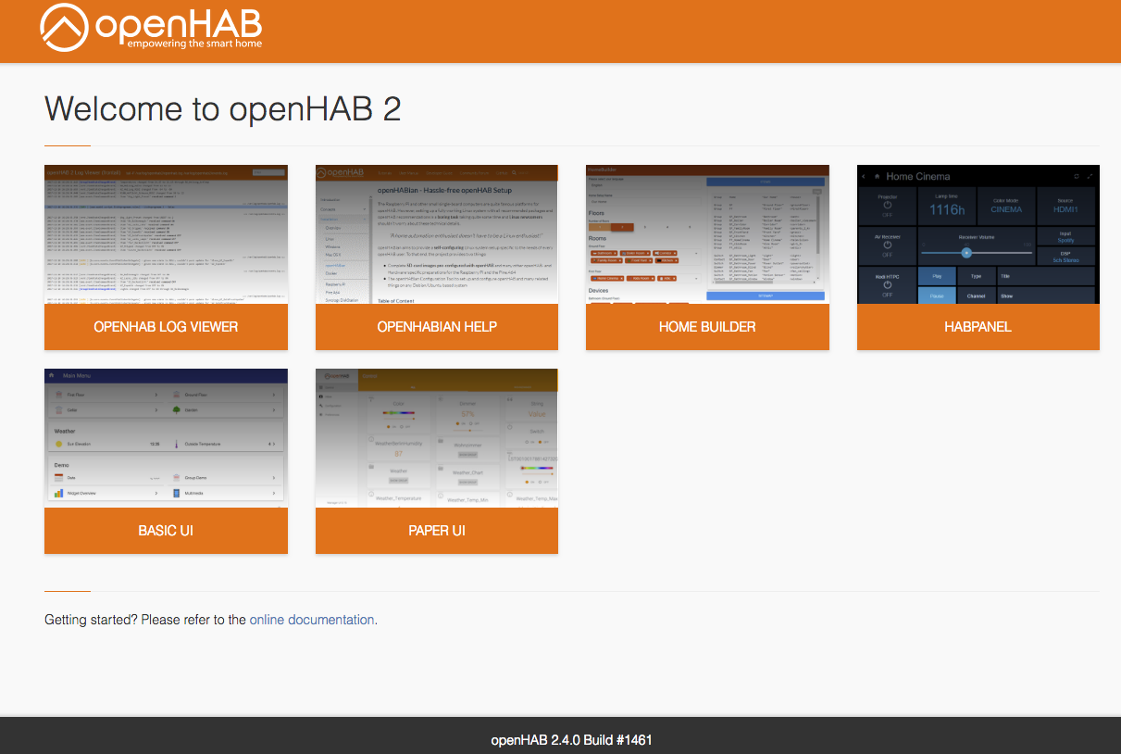Click the Welcome to openHAB 2 heading
This screenshot has width=1121, height=754.
223,109
